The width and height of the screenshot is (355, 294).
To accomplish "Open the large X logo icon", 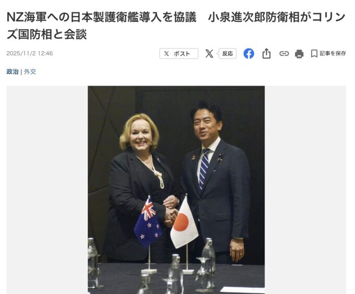I will click(209, 54).
